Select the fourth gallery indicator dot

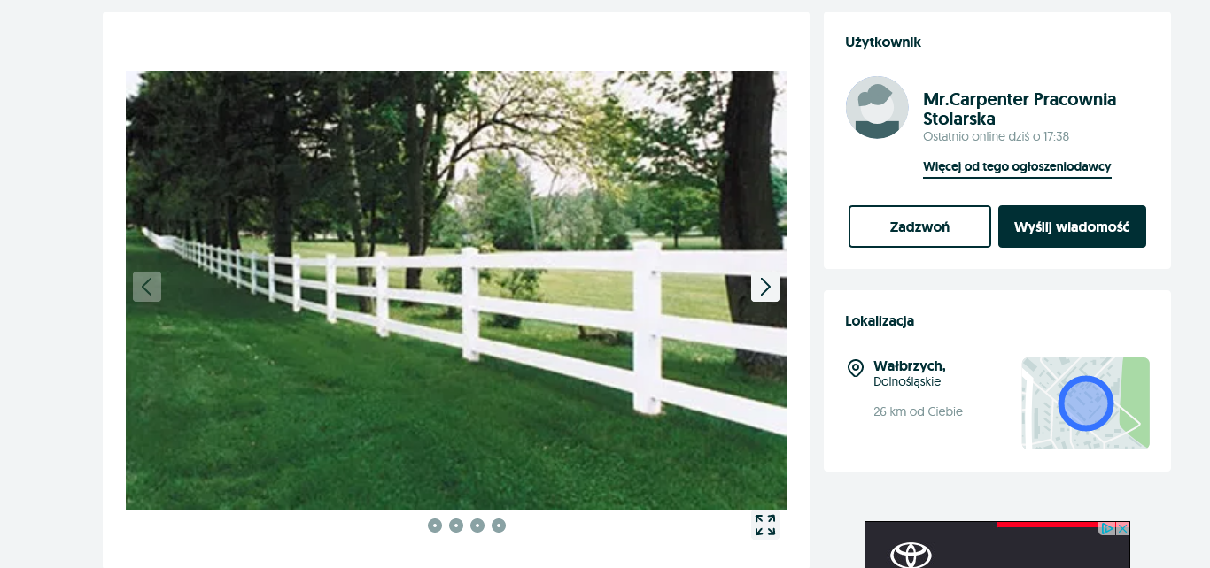(499, 526)
